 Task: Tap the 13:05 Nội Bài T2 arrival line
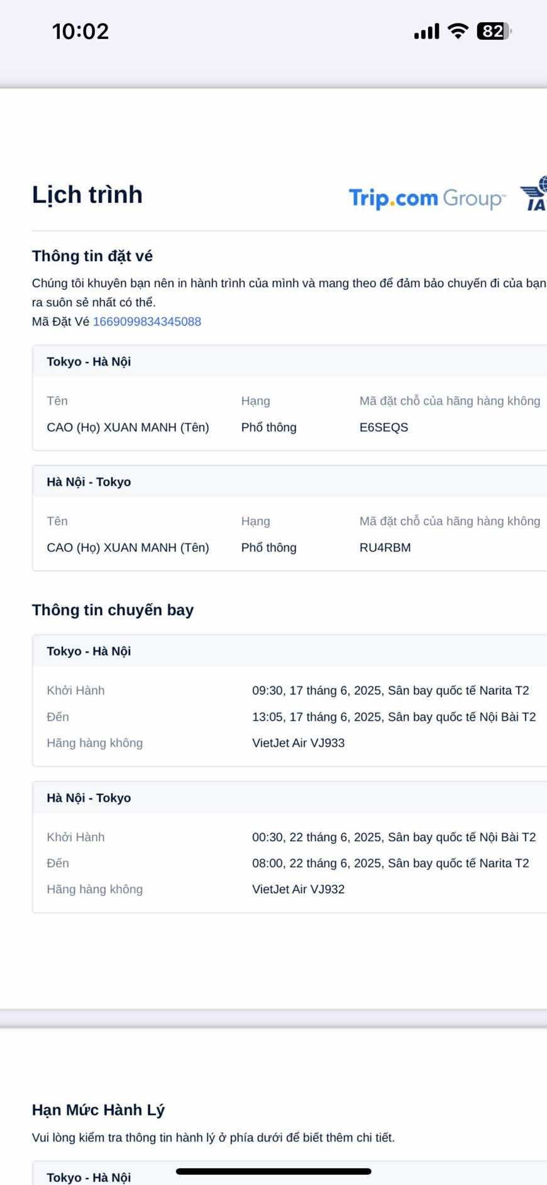pos(394,717)
